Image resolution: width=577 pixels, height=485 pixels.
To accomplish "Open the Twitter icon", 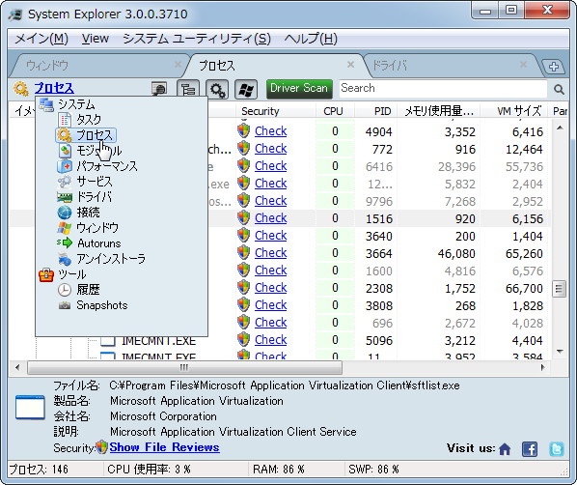I will click(x=557, y=449).
